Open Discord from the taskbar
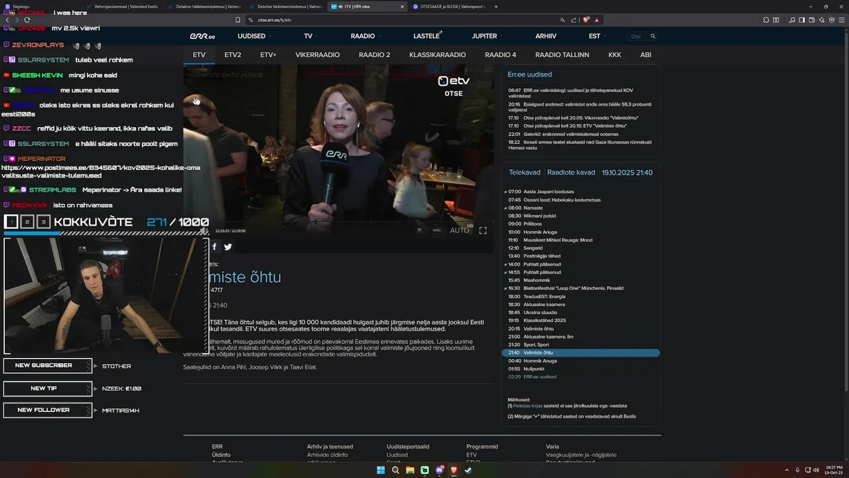 tap(439, 470)
